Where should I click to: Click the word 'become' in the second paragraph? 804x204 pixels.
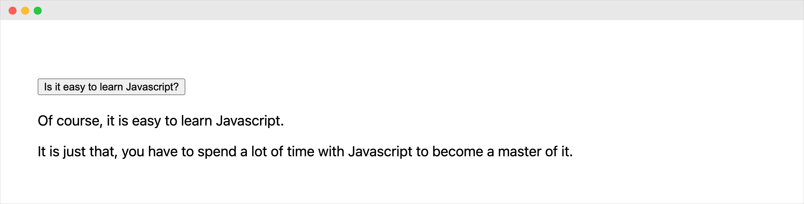458,152
